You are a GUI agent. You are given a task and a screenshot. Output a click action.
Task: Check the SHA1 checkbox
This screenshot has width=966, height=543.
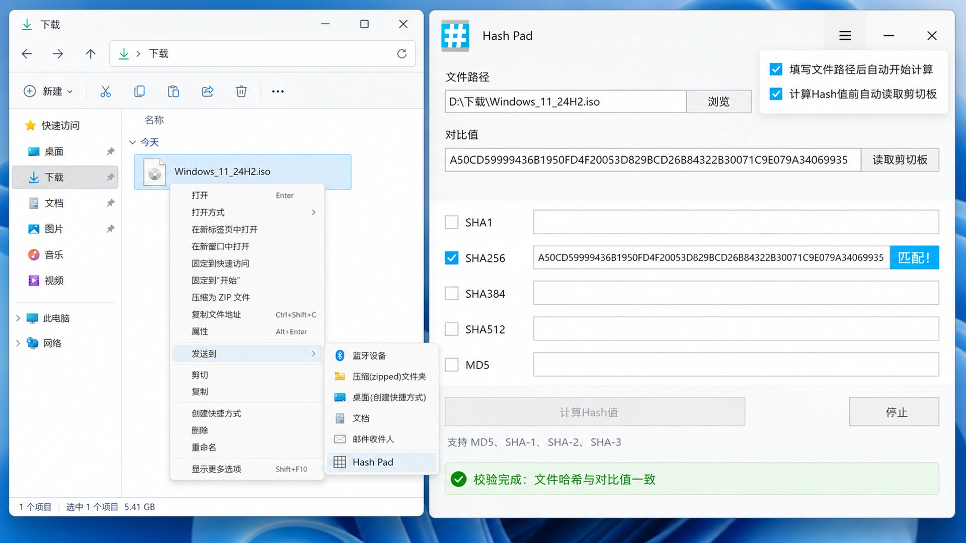[x=452, y=222]
